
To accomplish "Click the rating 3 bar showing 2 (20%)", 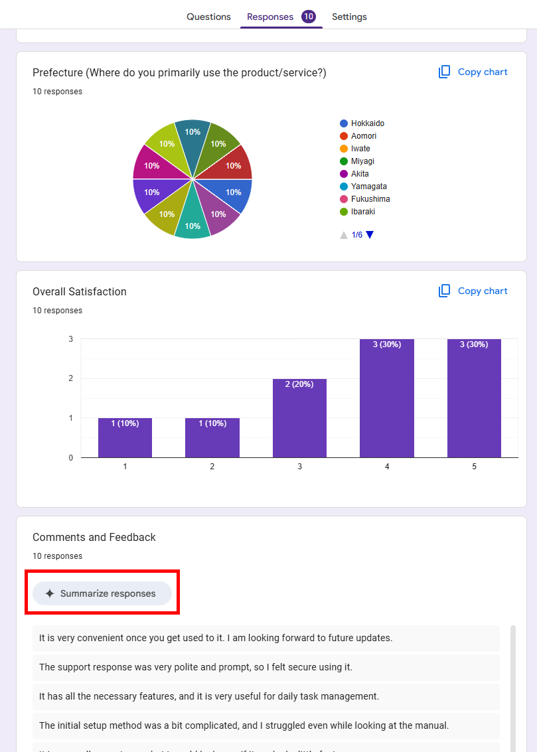I will (299, 418).
